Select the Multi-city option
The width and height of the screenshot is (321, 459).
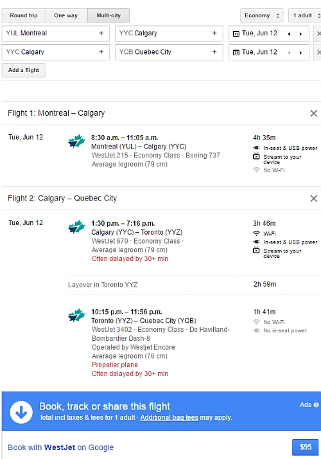click(x=108, y=15)
